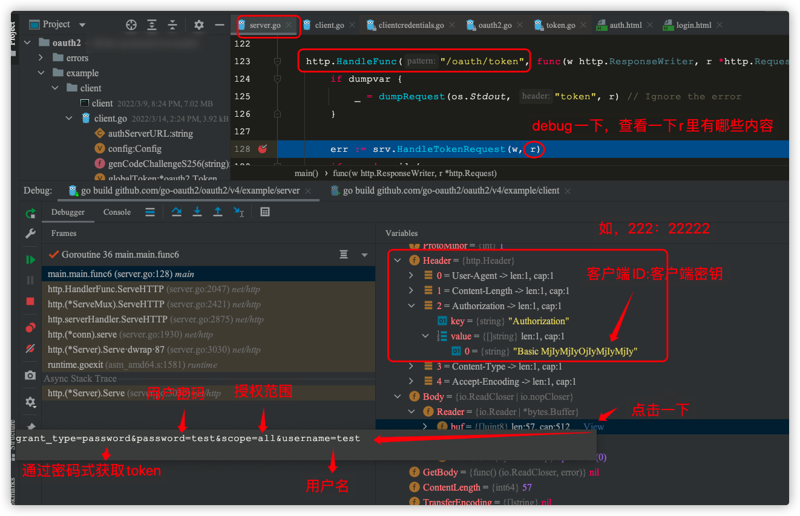Click main() in editor breadcrumb

[x=306, y=173]
